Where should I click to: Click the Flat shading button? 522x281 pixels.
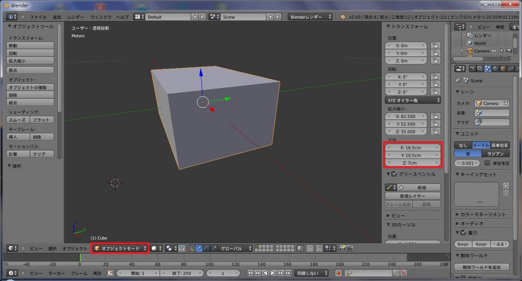pyautogui.click(x=42, y=120)
